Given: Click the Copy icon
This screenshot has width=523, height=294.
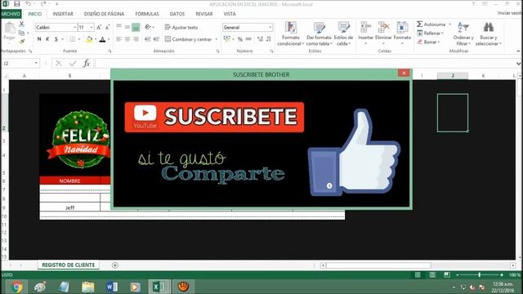Looking at the screenshot, I should (x=22, y=33).
